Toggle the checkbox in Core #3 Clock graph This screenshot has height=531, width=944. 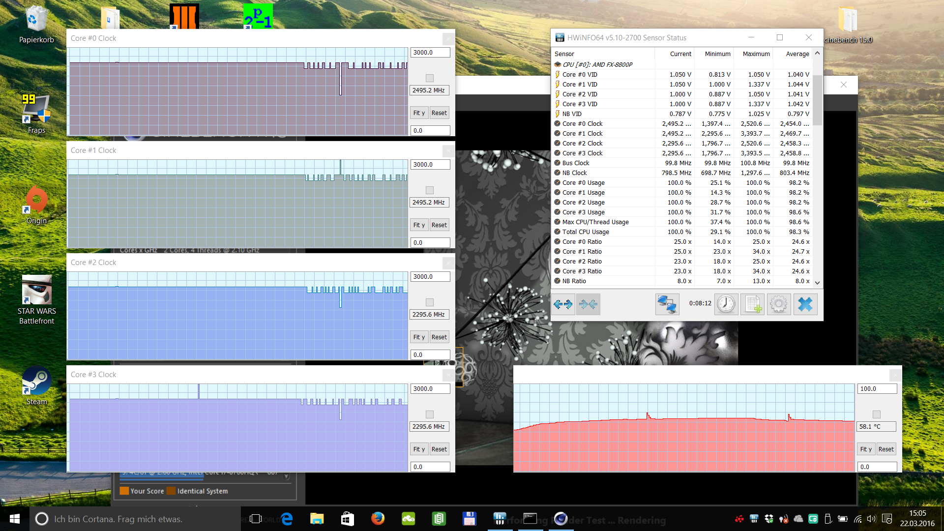[430, 414]
